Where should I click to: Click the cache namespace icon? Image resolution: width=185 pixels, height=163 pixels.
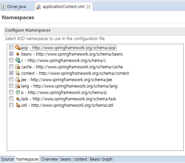point(18,67)
